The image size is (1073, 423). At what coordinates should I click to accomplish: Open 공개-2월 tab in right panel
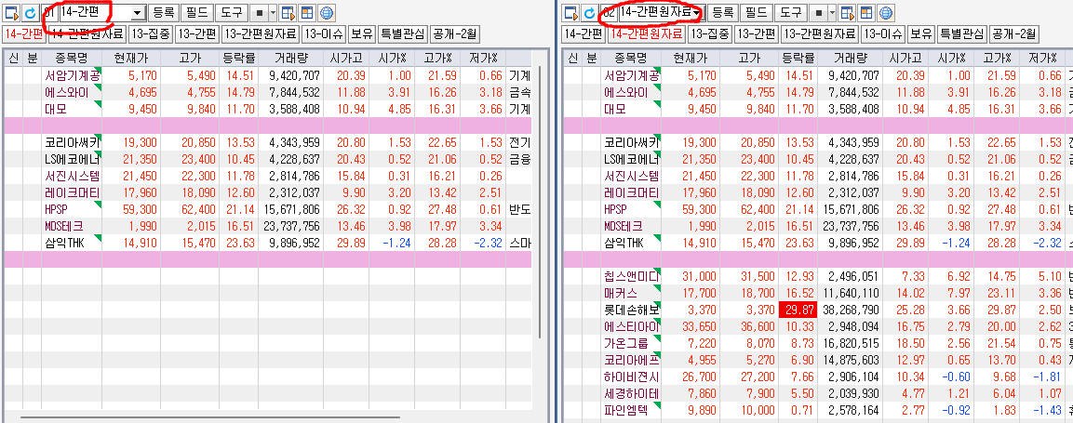(x=1013, y=33)
